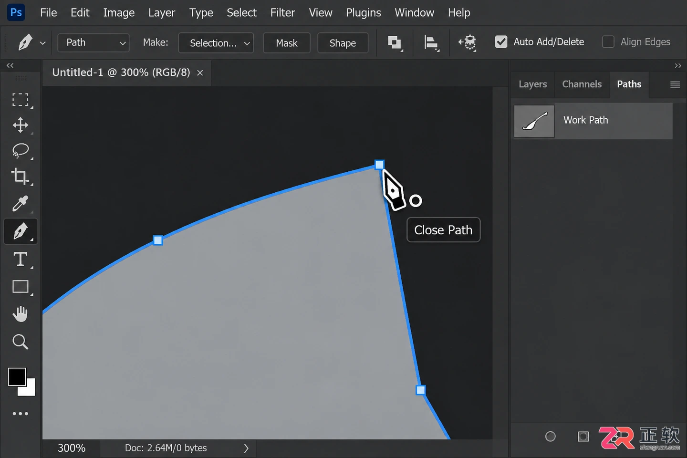This screenshot has width=687, height=458.
Task: Select the Lasso tool
Action: pyautogui.click(x=20, y=151)
